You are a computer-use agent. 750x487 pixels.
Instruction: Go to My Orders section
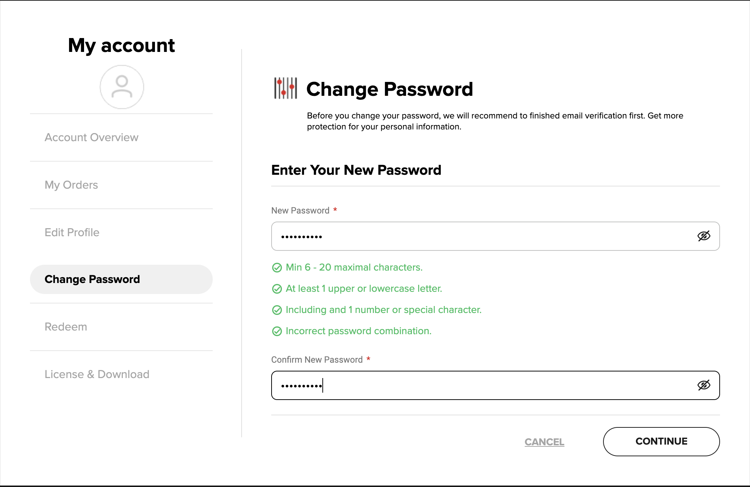(71, 185)
